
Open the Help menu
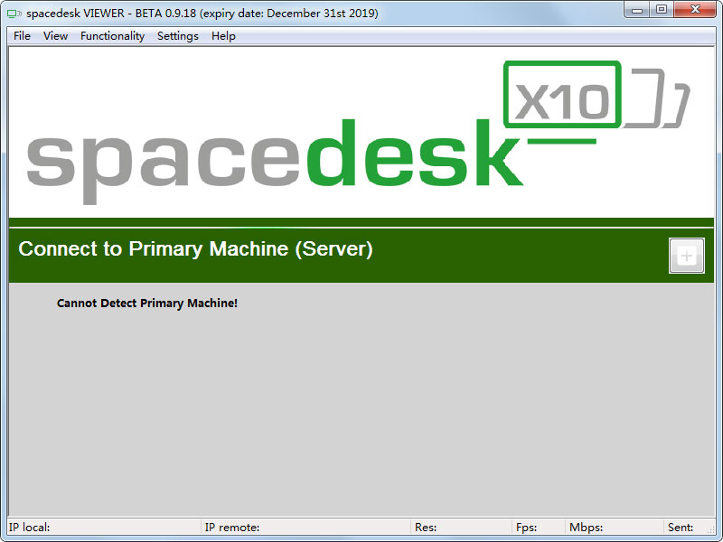pyautogui.click(x=222, y=36)
